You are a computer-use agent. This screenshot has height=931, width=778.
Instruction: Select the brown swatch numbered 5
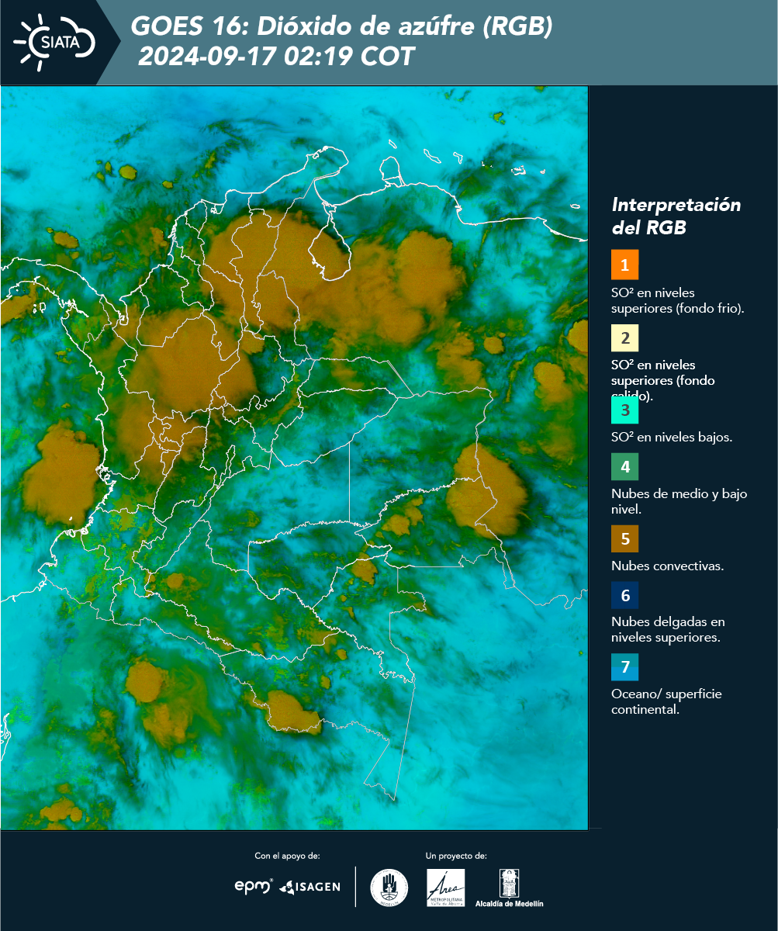(x=624, y=538)
